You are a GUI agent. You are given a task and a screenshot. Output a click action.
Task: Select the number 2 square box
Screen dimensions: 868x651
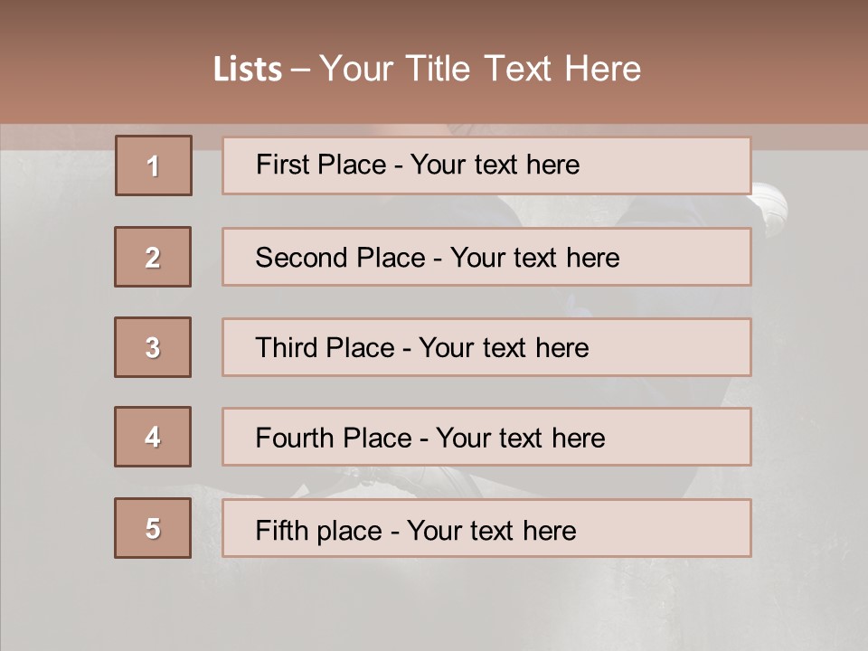pyautogui.click(x=153, y=257)
